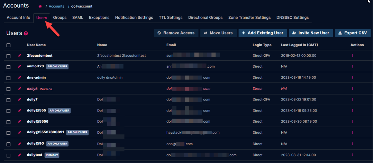Edit user 2facustomtest with pencil icon
The image size is (373, 163).
click(19, 55)
